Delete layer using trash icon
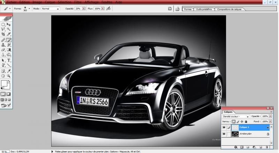279x153 pixels. 267,147
